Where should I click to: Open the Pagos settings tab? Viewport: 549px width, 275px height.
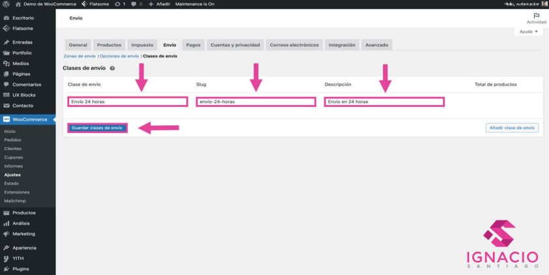coord(193,45)
